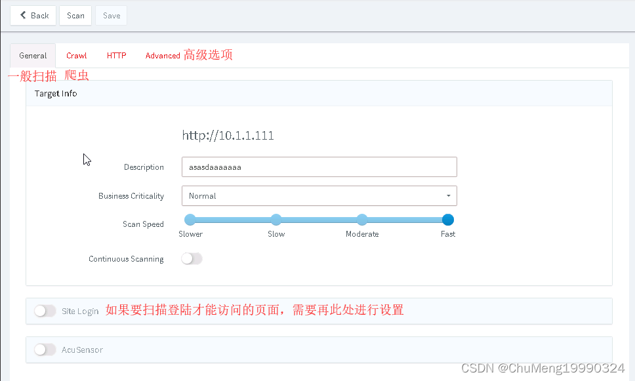Enable Continuous Scanning toggle
Image resolution: width=635 pixels, height=381 pixels.
[x=192, y=258]
